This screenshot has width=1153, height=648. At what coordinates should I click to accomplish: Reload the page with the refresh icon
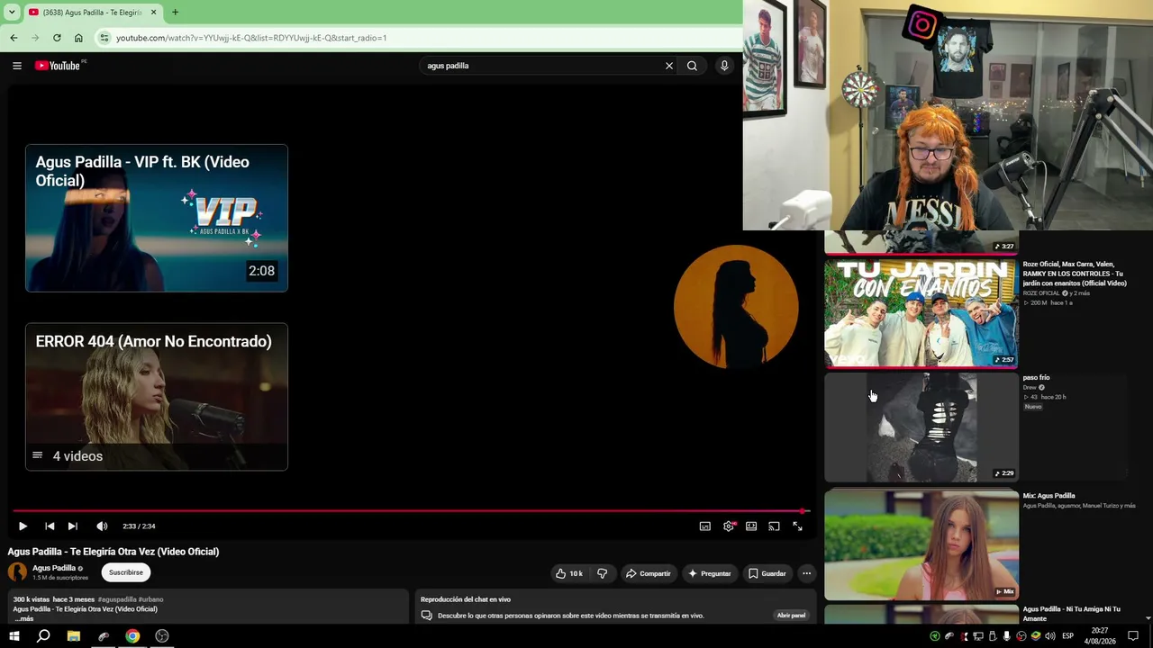tap(57, 38)
